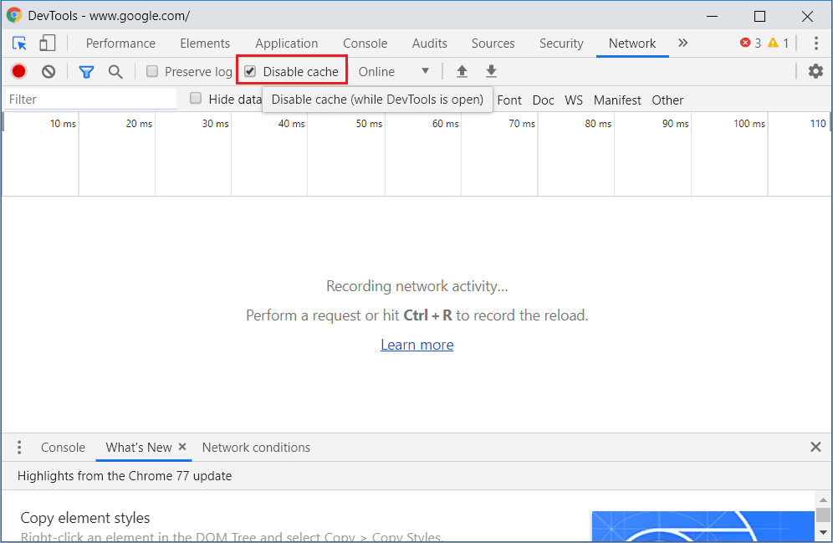
Task: Switch to the Audits tab
Action: pos(429,43)
